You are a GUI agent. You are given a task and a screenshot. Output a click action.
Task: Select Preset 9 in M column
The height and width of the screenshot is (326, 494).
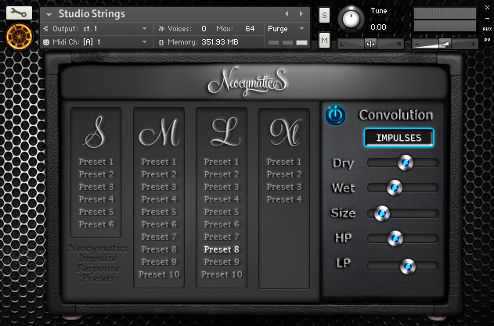pyautogui.click(x=159, y=262)
